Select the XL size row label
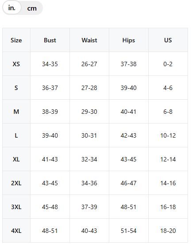This screenshot has height=251, width=192. (16, 159)
